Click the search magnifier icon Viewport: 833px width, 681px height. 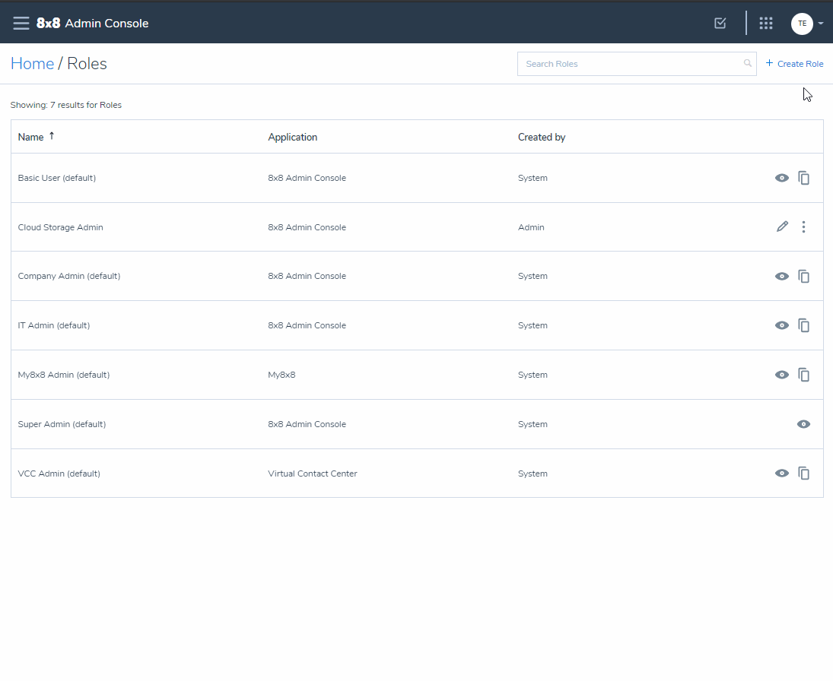748,63
